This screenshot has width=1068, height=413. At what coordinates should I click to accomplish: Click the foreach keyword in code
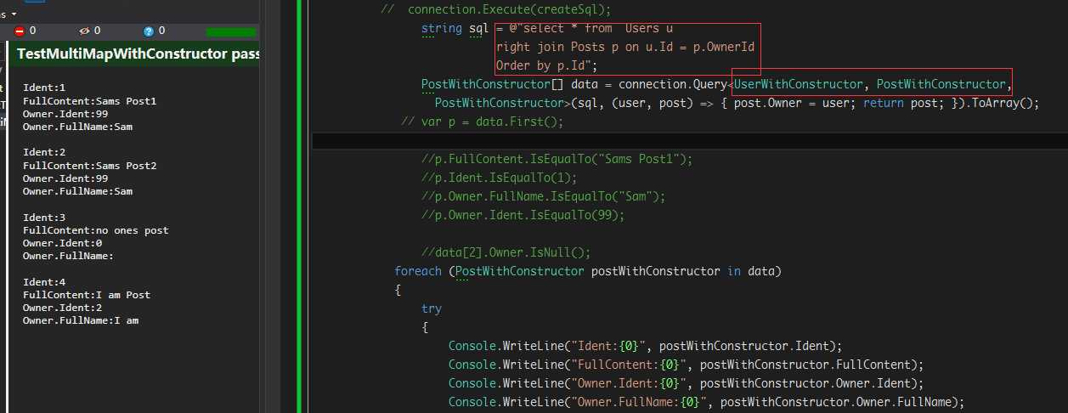418,271
